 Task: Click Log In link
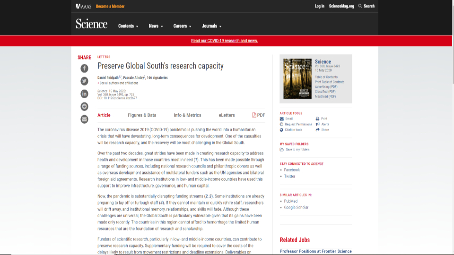(319, 6)
